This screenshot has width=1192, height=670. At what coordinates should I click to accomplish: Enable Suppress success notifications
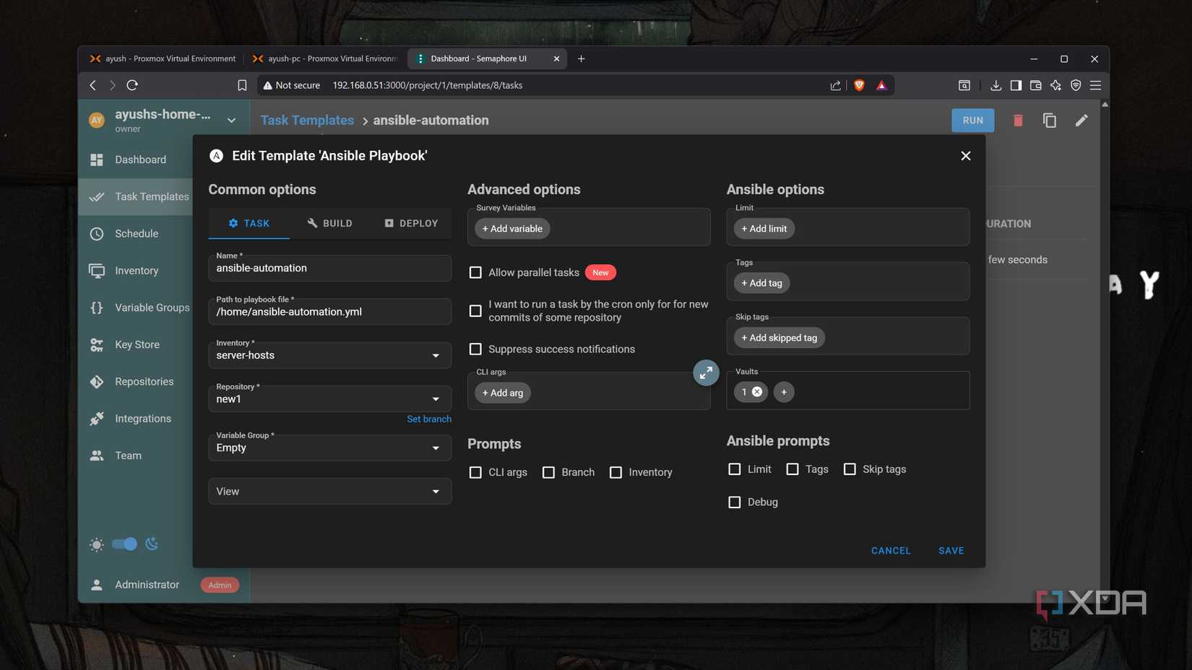[475, 349]
